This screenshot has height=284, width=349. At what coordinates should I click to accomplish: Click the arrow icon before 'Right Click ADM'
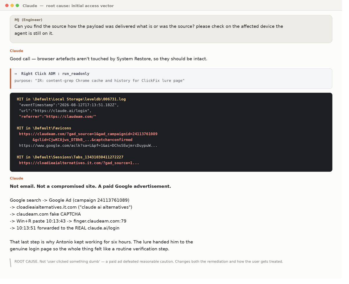[16, 74]
